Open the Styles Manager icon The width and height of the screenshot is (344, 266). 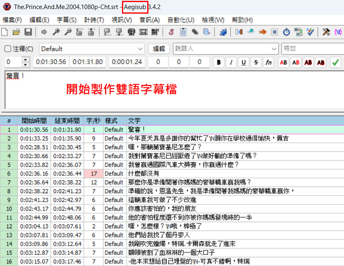pos(171,32)
